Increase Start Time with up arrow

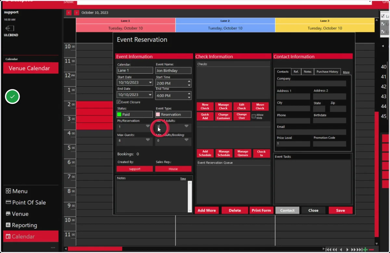[x=189, y=82]
